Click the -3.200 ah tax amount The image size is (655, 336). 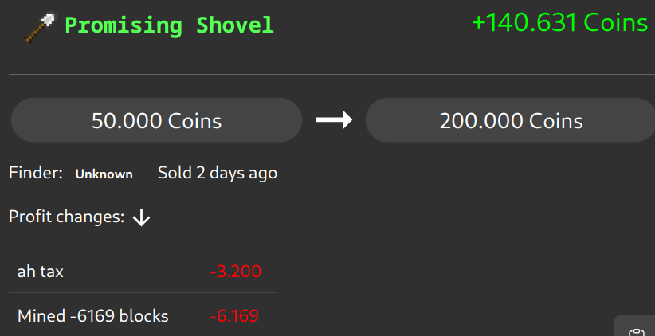(x=235, y=272)
